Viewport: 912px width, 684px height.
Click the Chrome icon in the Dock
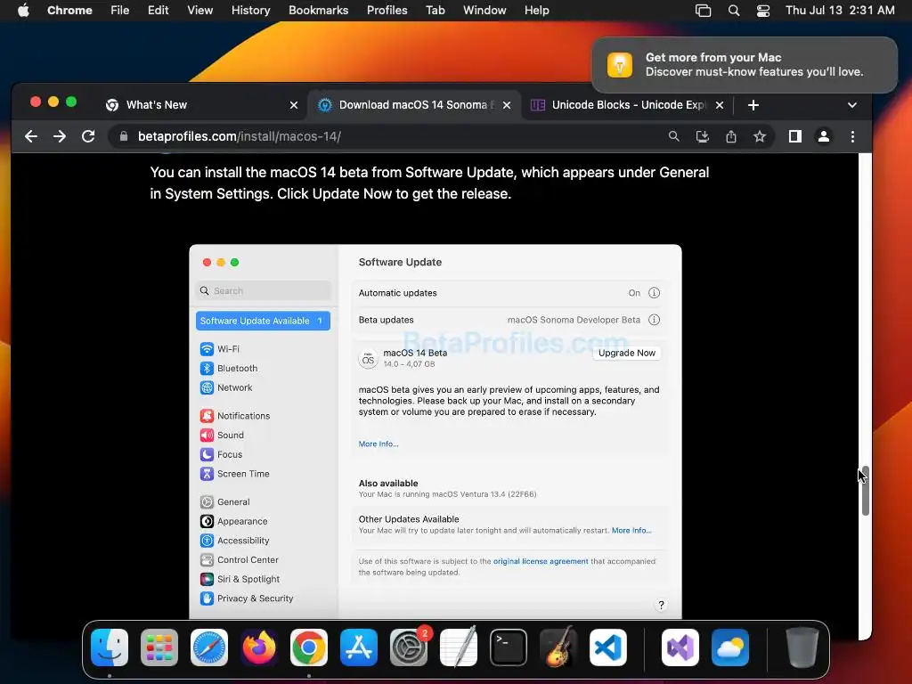pos(309,647)
